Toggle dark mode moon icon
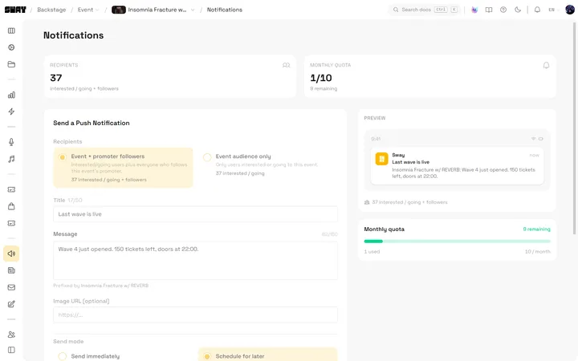 [x=518, y=10]
